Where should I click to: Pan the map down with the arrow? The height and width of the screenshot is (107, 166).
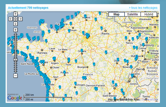(15, 24)
